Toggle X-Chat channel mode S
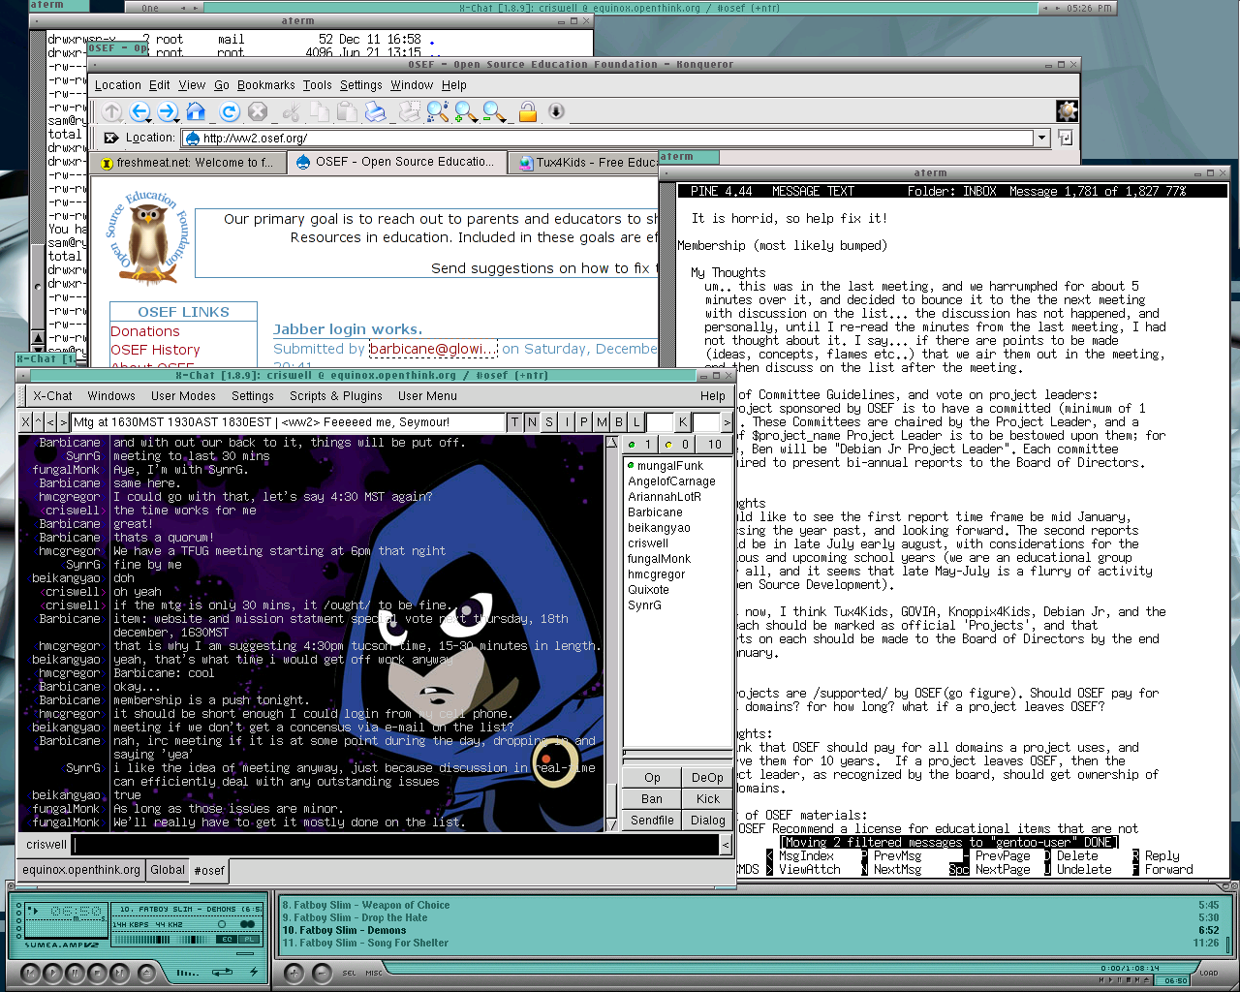The image size is (1240, 992). (x=549, y=421)
